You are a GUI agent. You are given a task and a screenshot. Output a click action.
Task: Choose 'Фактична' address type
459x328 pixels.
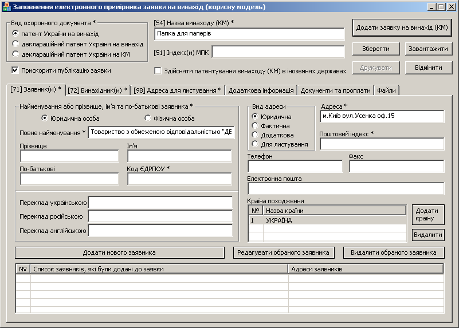click(255, 126)
